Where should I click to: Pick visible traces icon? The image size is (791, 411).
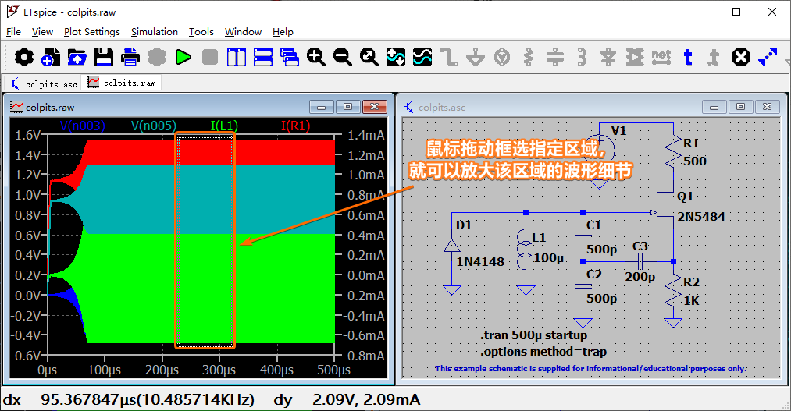[x=422, y=57]
